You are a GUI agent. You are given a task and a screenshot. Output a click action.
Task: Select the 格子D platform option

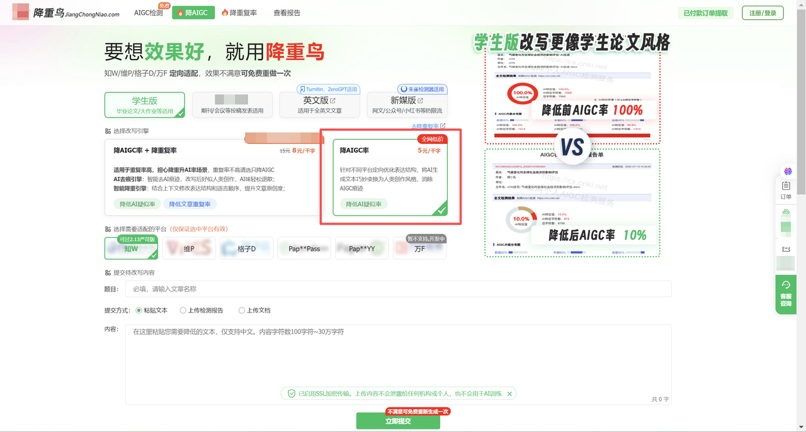pos(247,248)
